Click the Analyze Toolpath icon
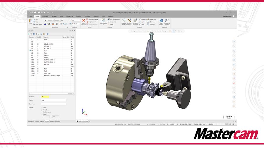 coord(135,20)
